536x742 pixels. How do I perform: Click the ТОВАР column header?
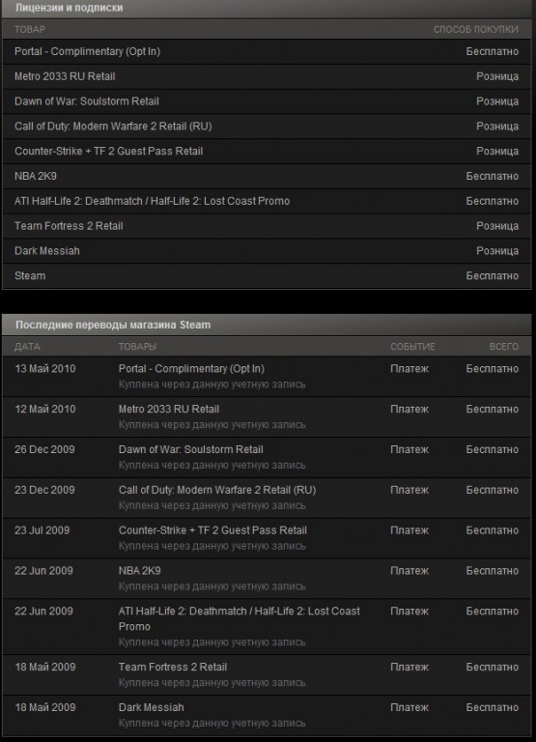coord(30,29)
